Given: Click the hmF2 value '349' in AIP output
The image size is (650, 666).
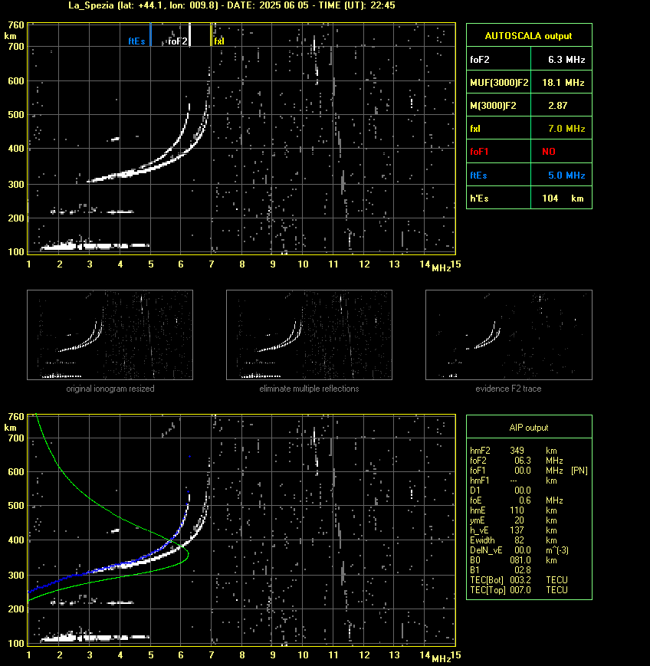Looking at the screenshot, I should click(517, 451).
